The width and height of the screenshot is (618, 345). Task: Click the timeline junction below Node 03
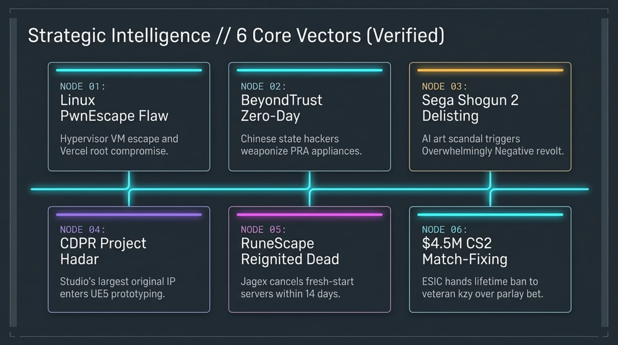490,189
